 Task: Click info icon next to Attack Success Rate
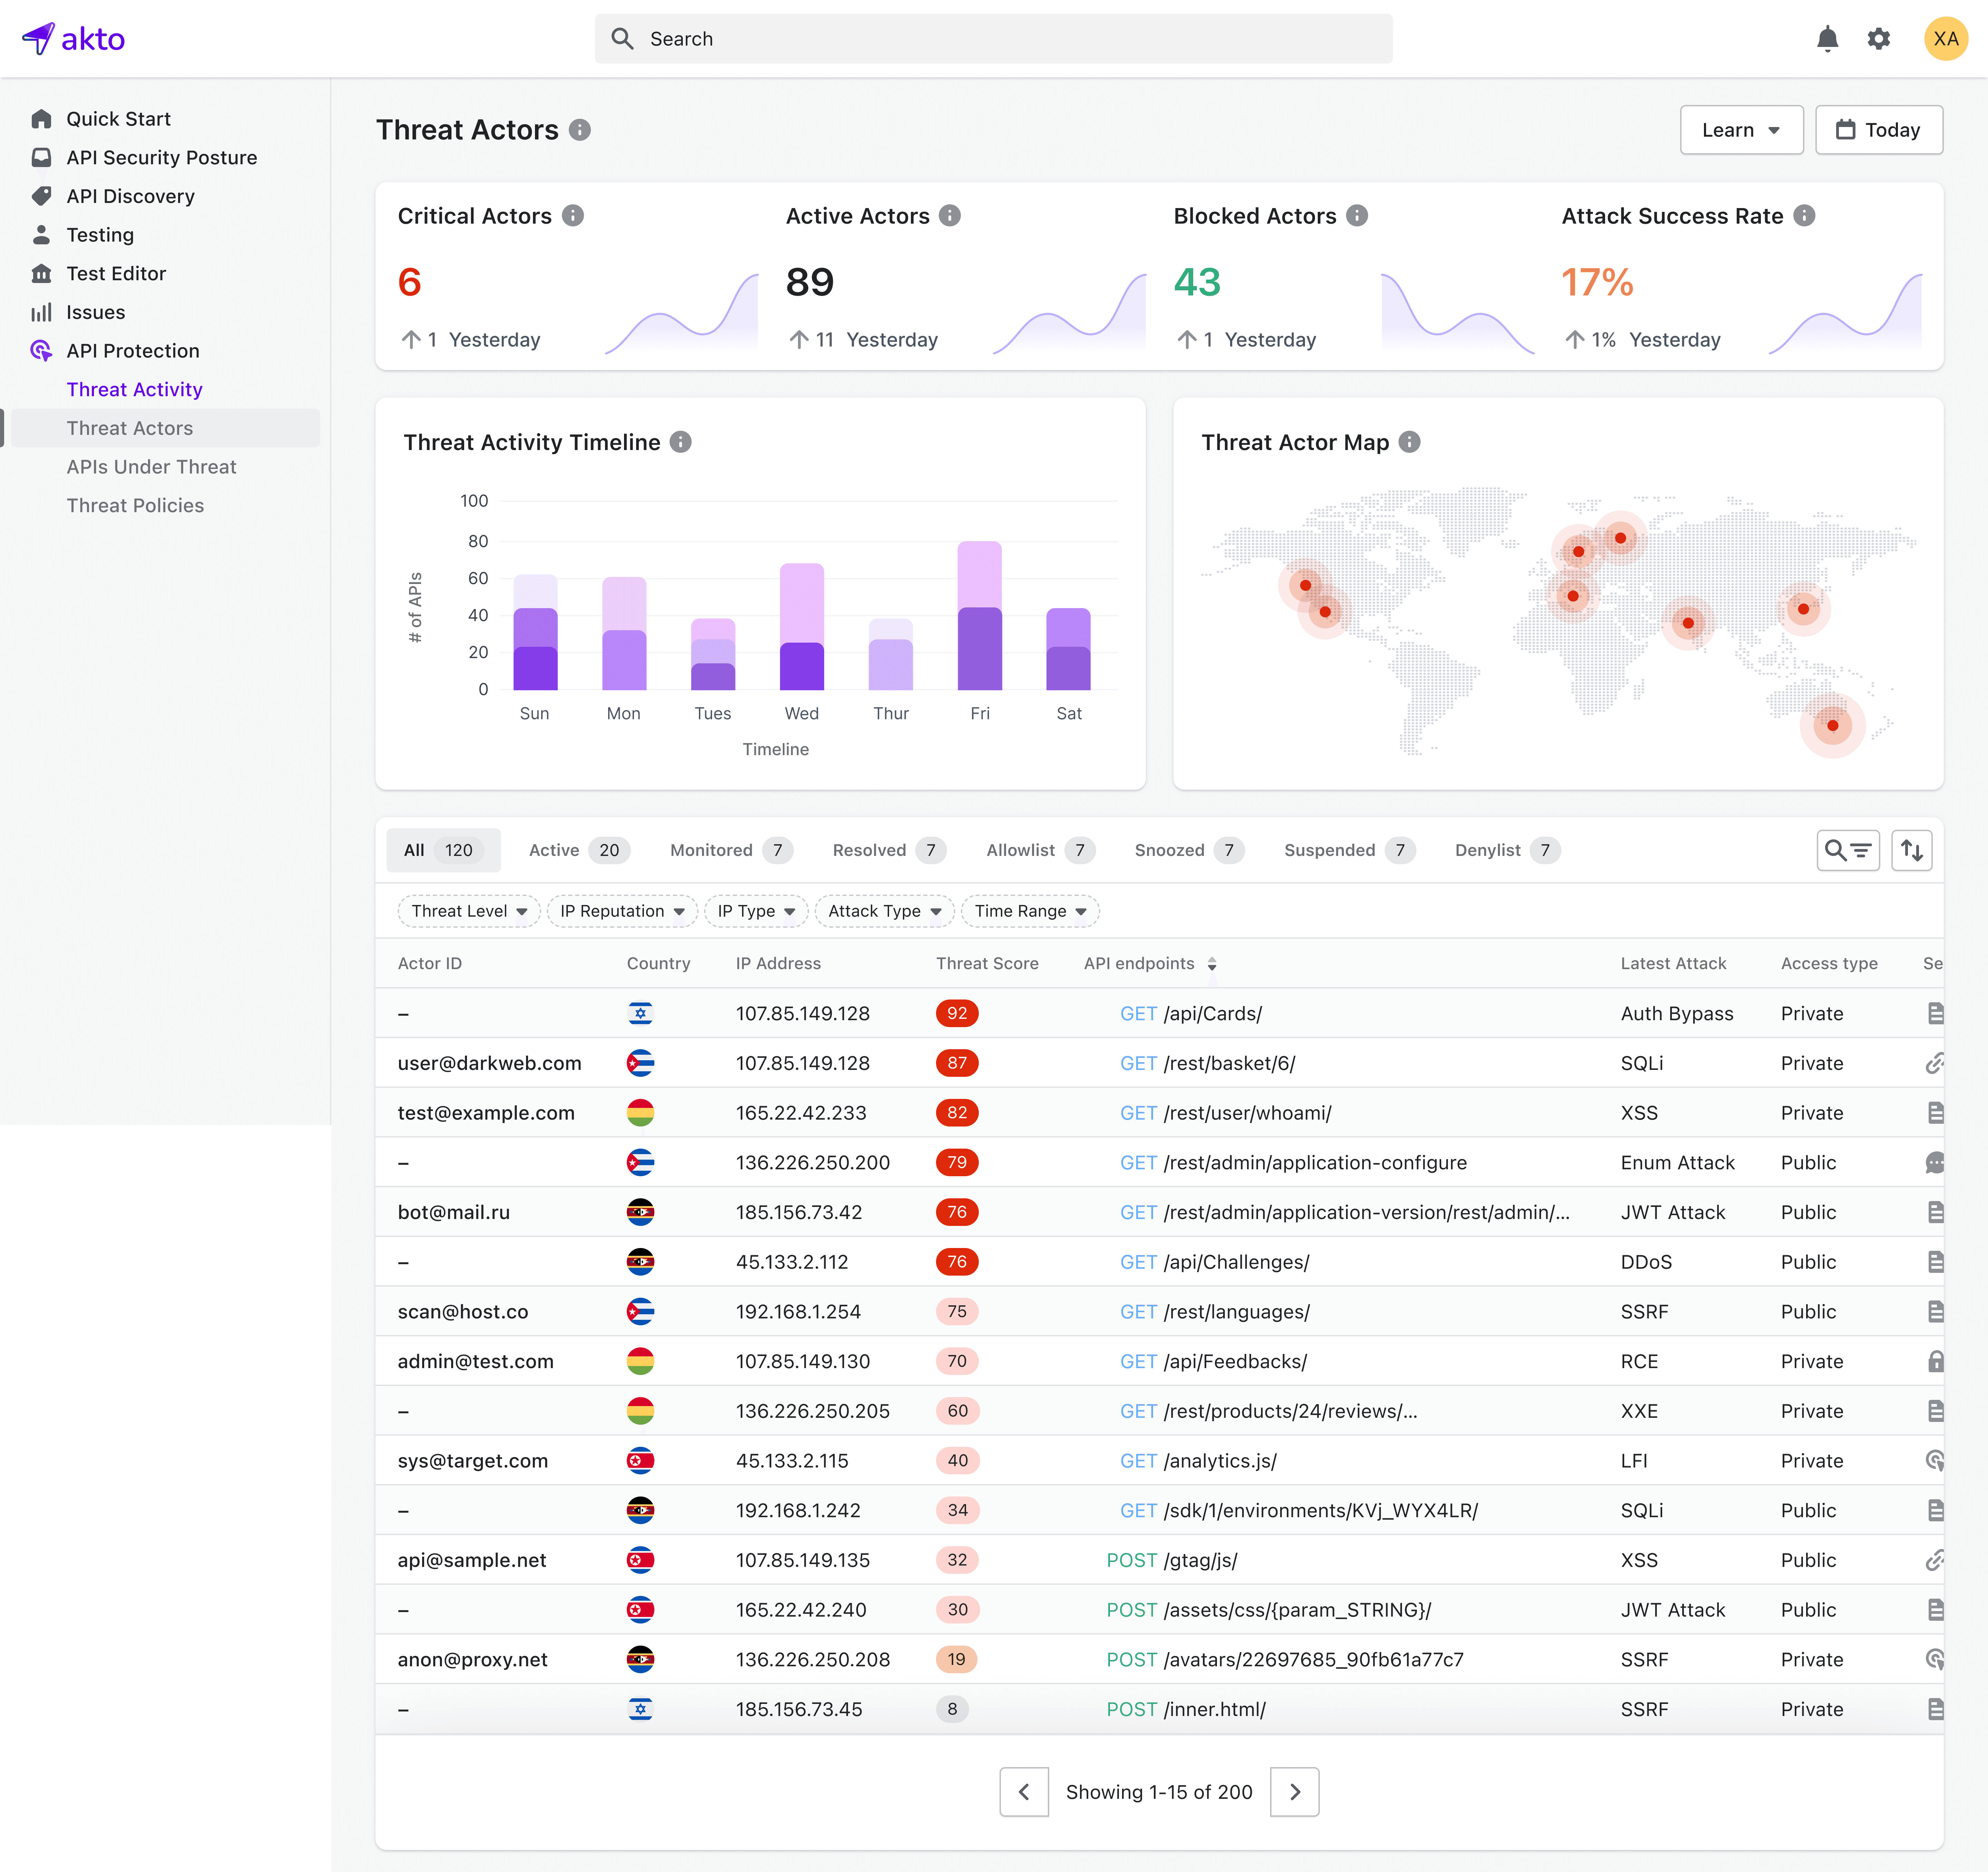(x=1804, y=216)
